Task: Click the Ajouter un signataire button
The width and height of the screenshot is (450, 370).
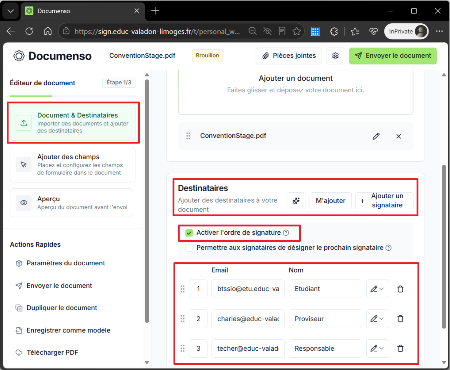Action: click(x=384, y=200)
